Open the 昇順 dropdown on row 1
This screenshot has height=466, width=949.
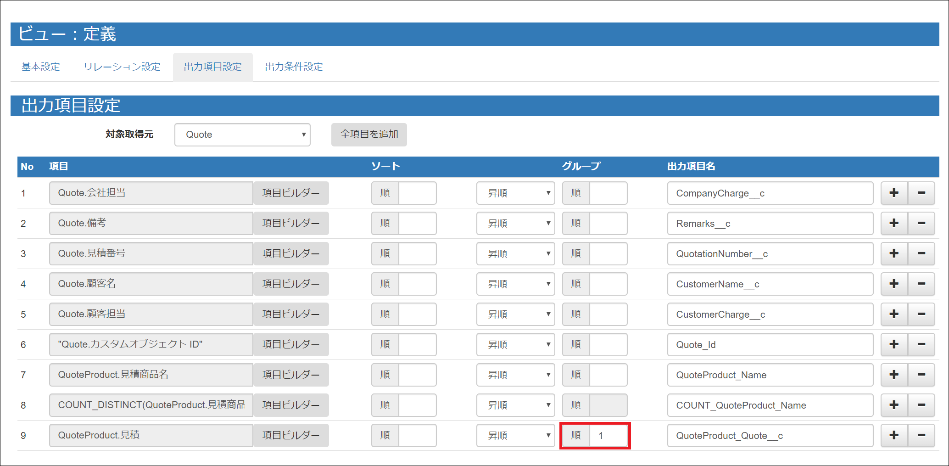pyautogui.click(x=515, y=193)
